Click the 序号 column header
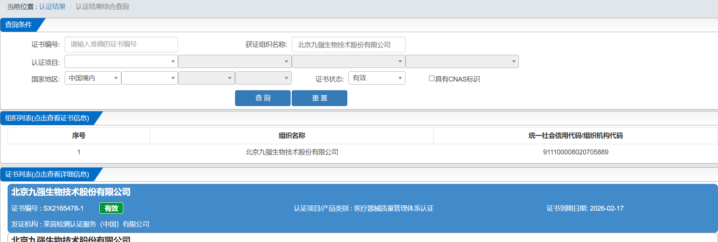This screenshot has width=718, height=242. [79, 136]
